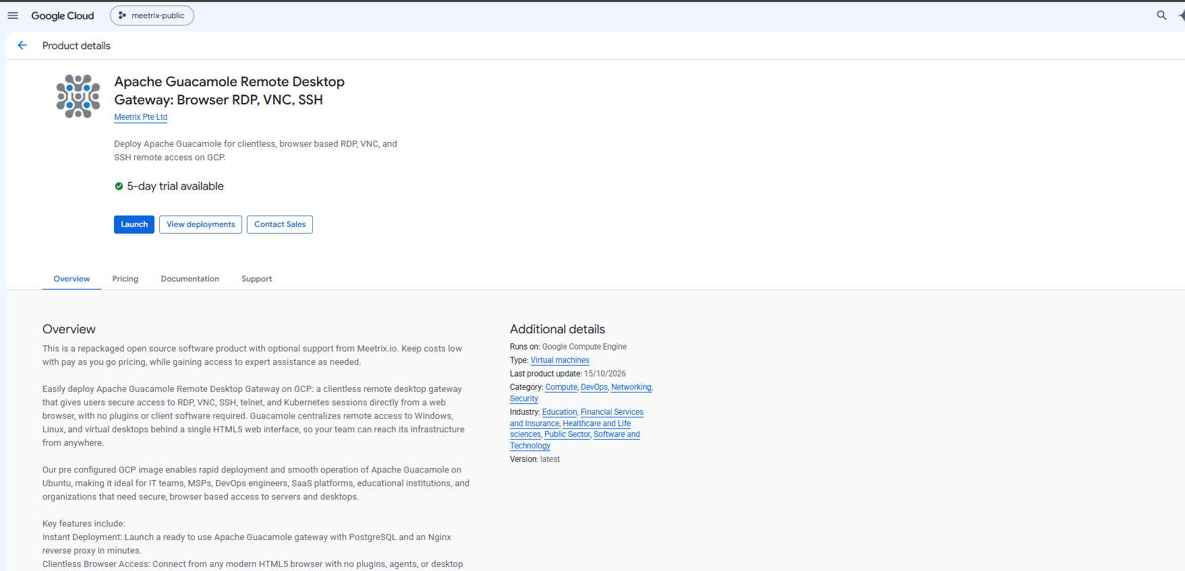Open Software and Technology industry link
1185x571 pixels.
[x=616, y=434]
